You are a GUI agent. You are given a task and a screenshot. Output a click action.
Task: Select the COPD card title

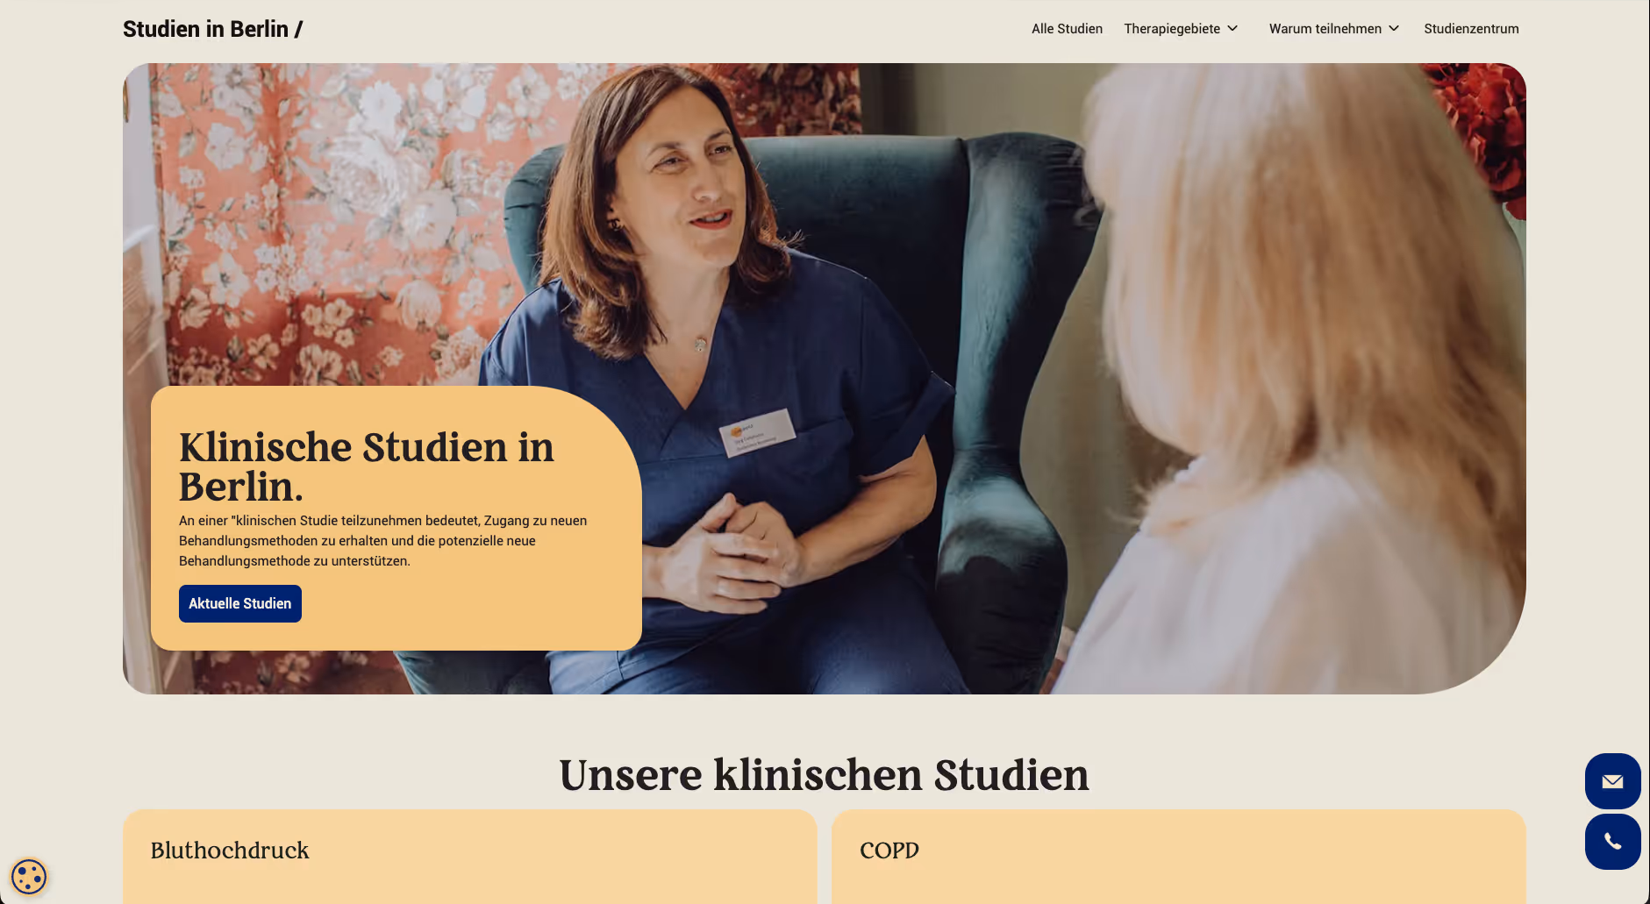[889, 851]
